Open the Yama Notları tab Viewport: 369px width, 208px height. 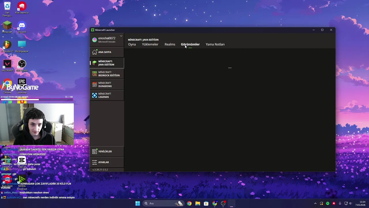(215, 44)
